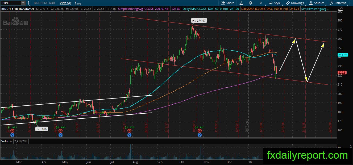Open the Drawings menu

pyautogui.click(x=295, y=3)
